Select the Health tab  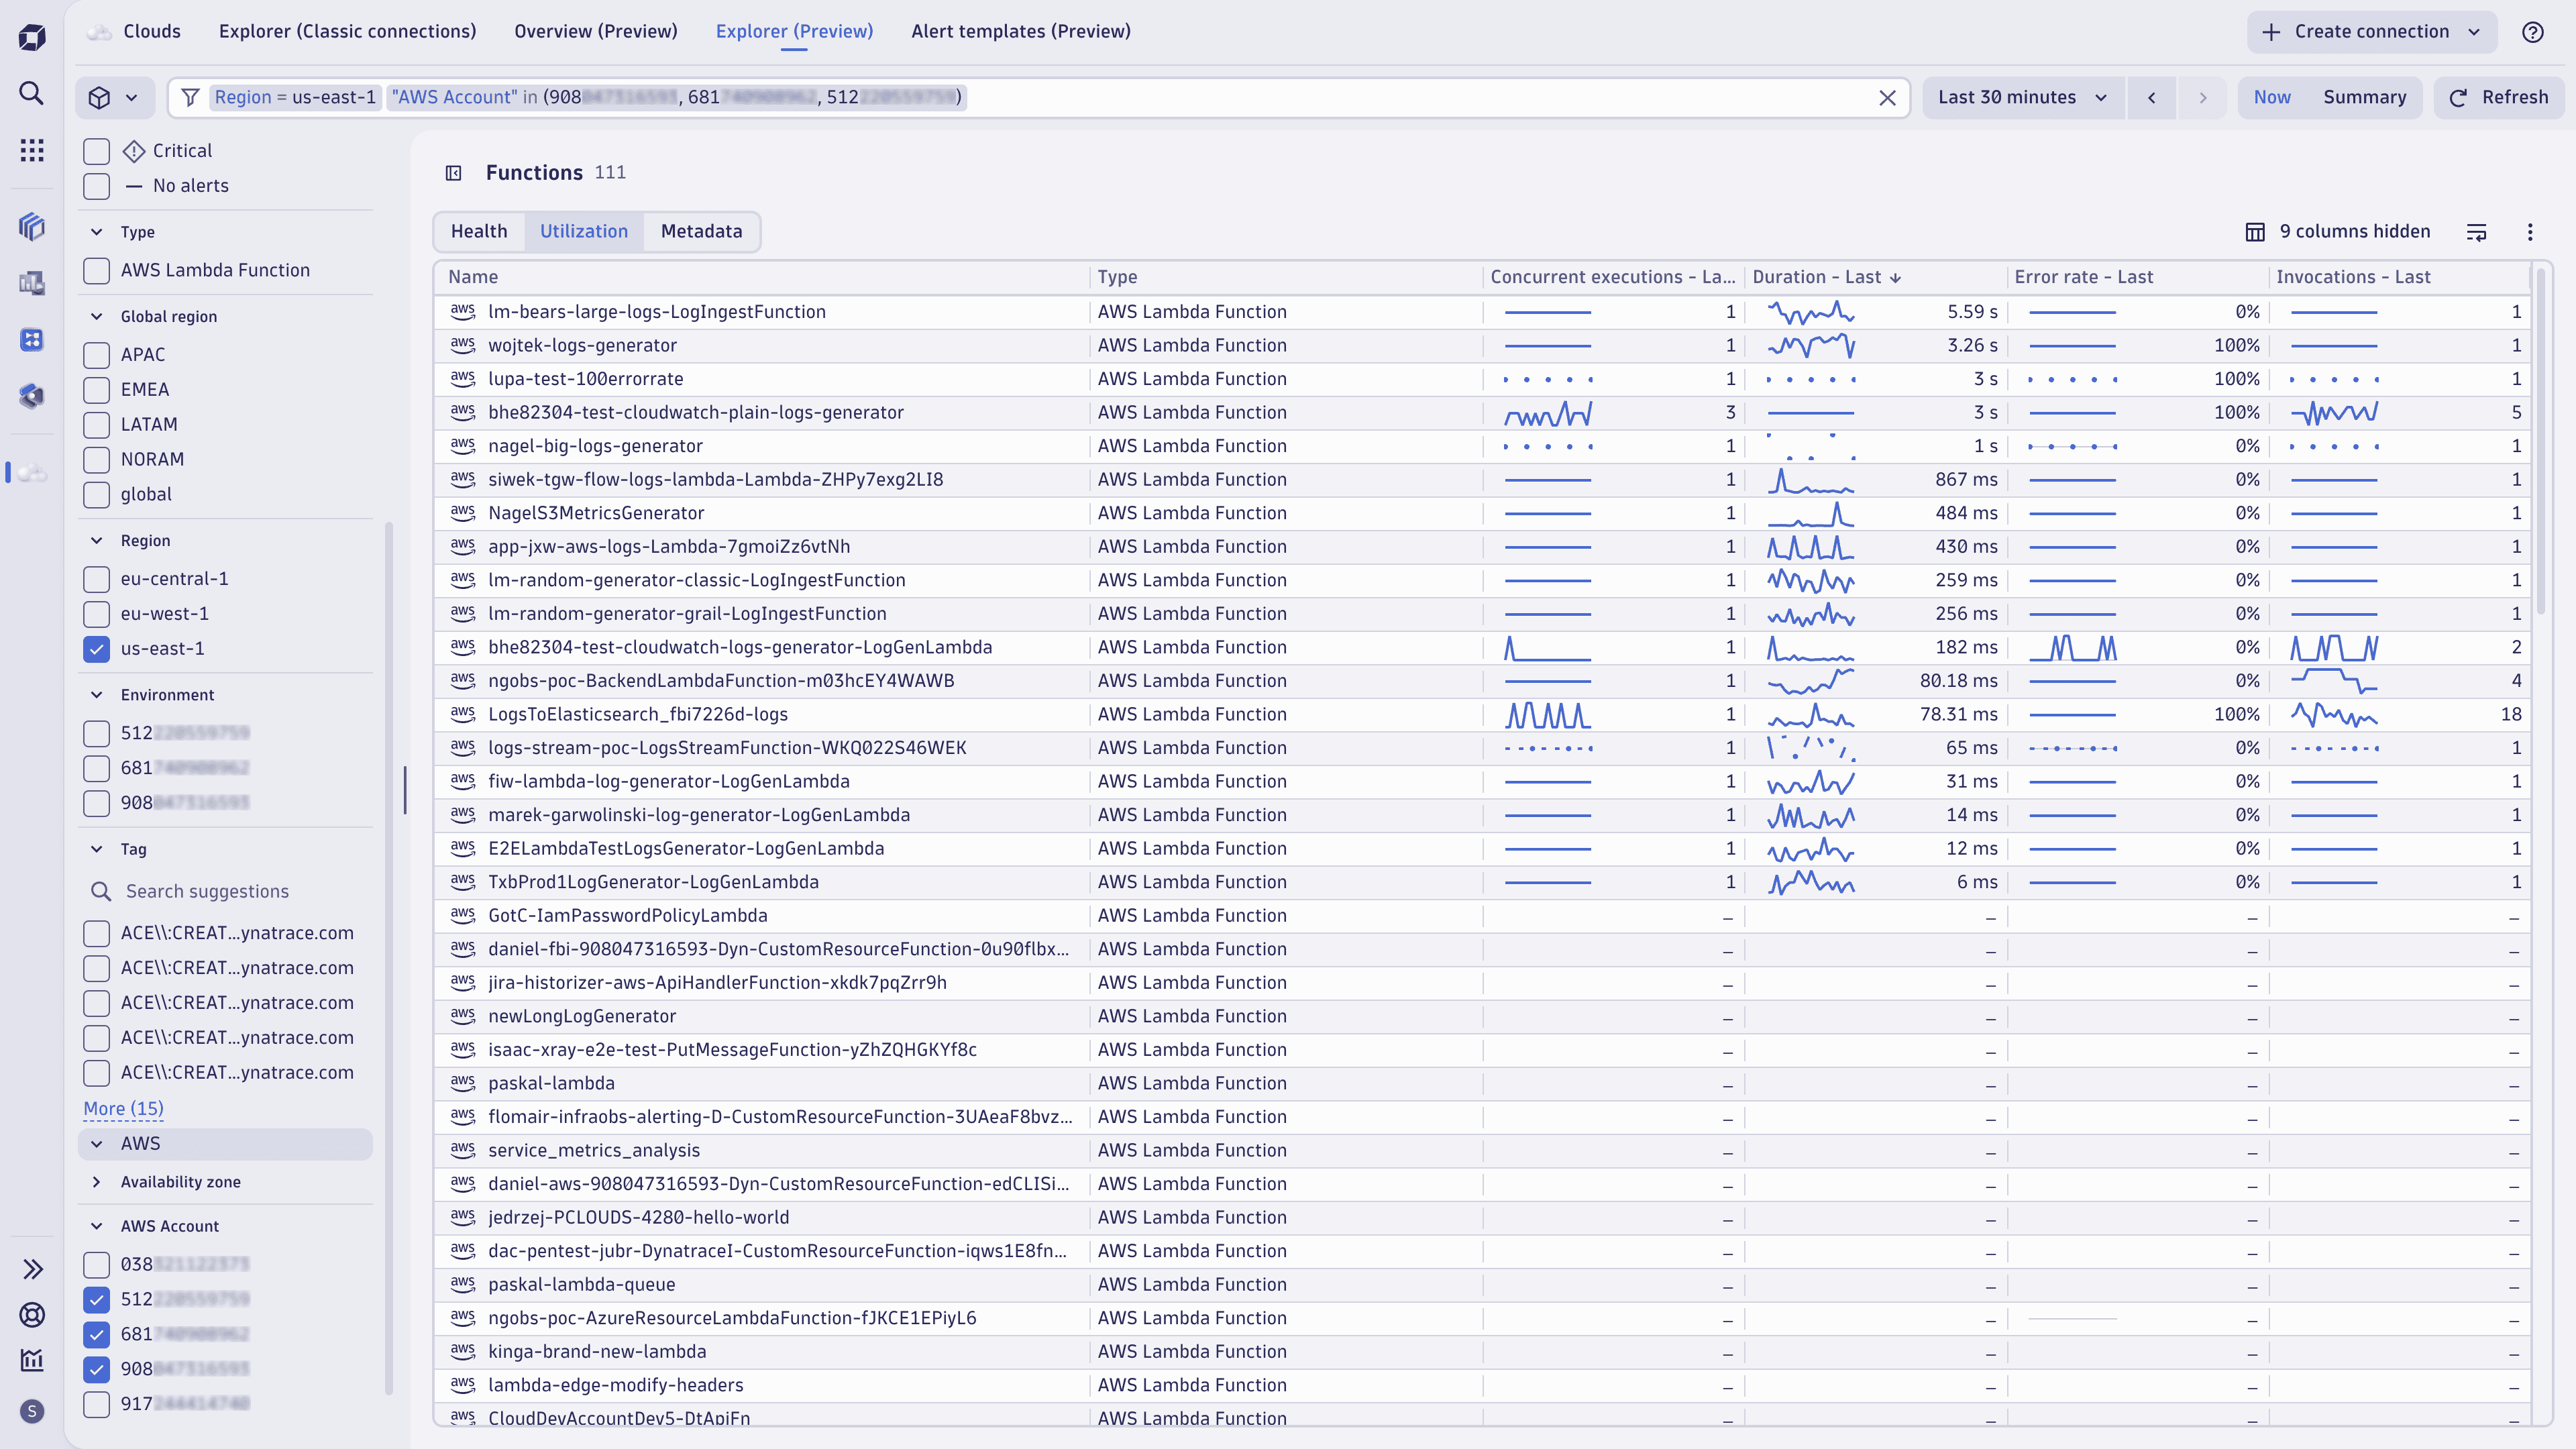coord(479,232)
